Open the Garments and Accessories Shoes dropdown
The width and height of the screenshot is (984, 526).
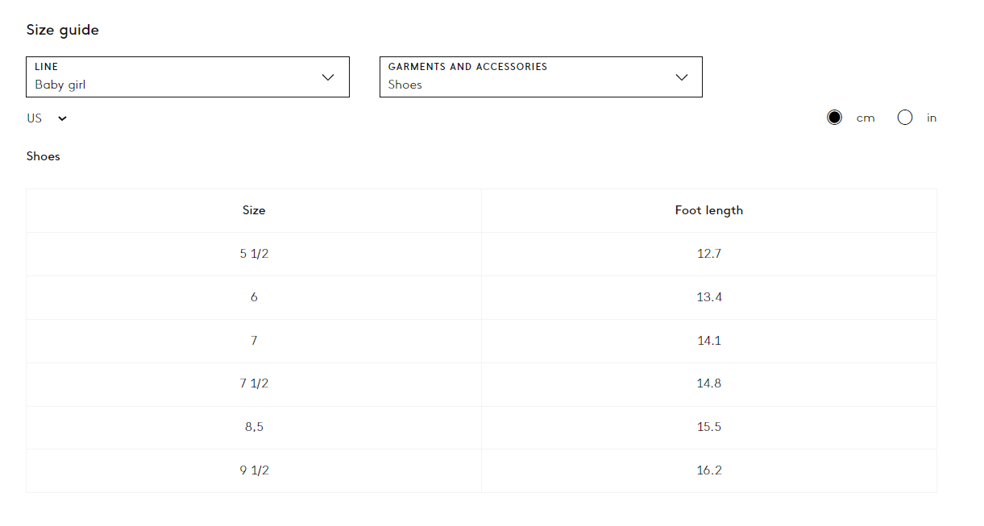coord(541,77)
